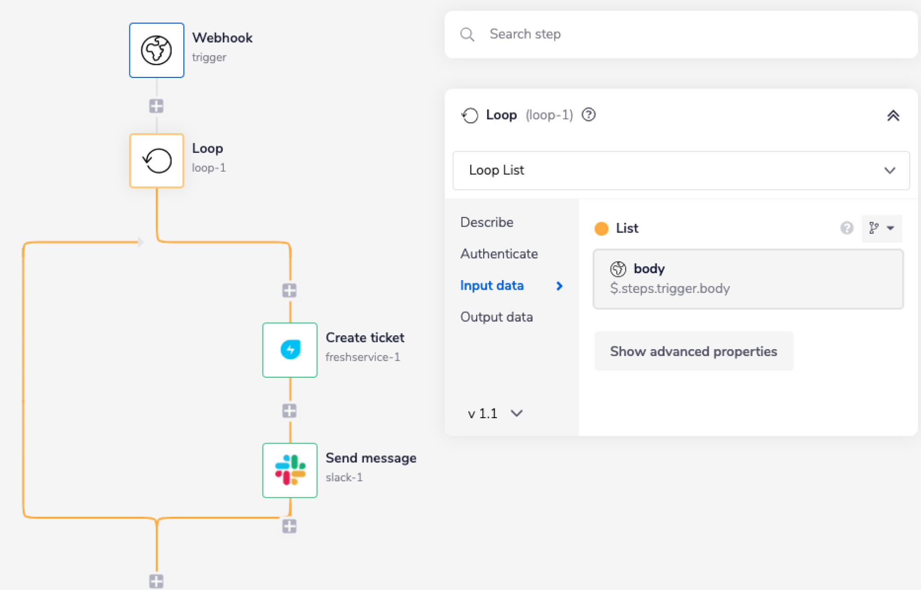Go to the Authenticate tab
The width and height of the screenshot is (921, 590).
pos(499,254)
